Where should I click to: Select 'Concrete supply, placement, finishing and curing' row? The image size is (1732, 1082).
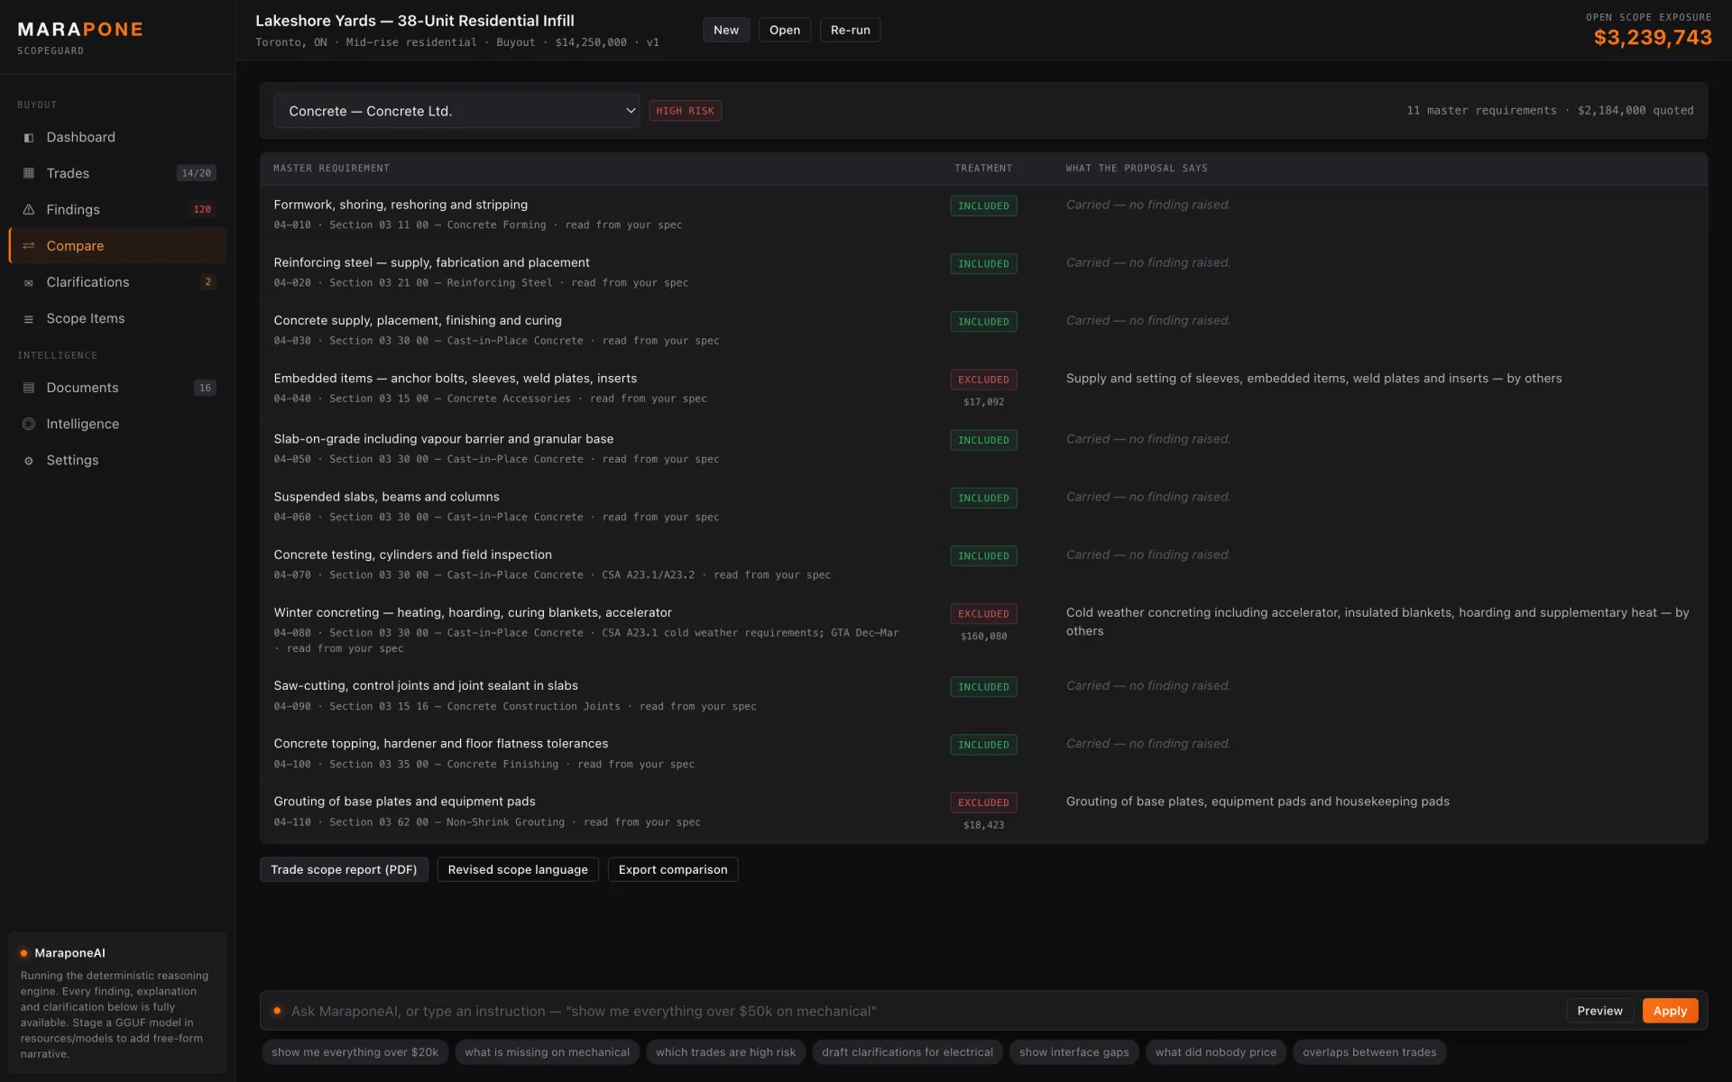pyautogui.click(x=983, y=330)
